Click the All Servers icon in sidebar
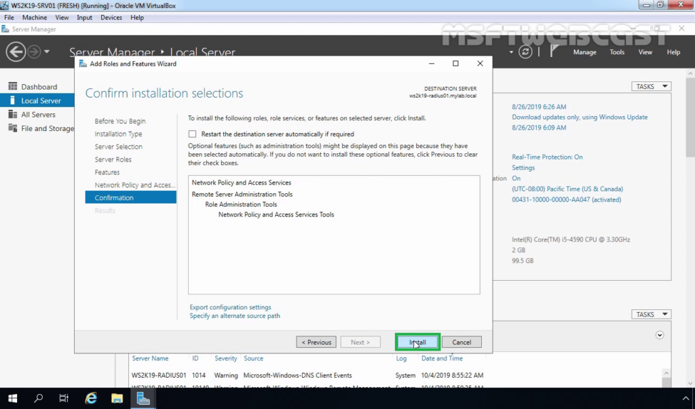The width and height of the screenshot is (695, 409). 12,115
